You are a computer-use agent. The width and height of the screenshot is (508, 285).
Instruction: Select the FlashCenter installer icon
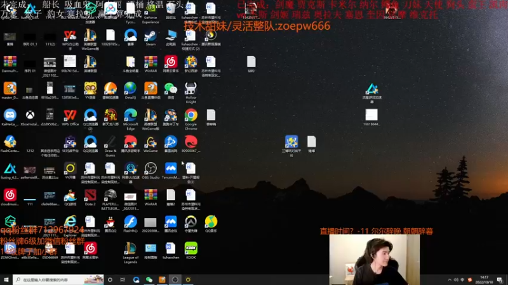[x=10, y=144]
